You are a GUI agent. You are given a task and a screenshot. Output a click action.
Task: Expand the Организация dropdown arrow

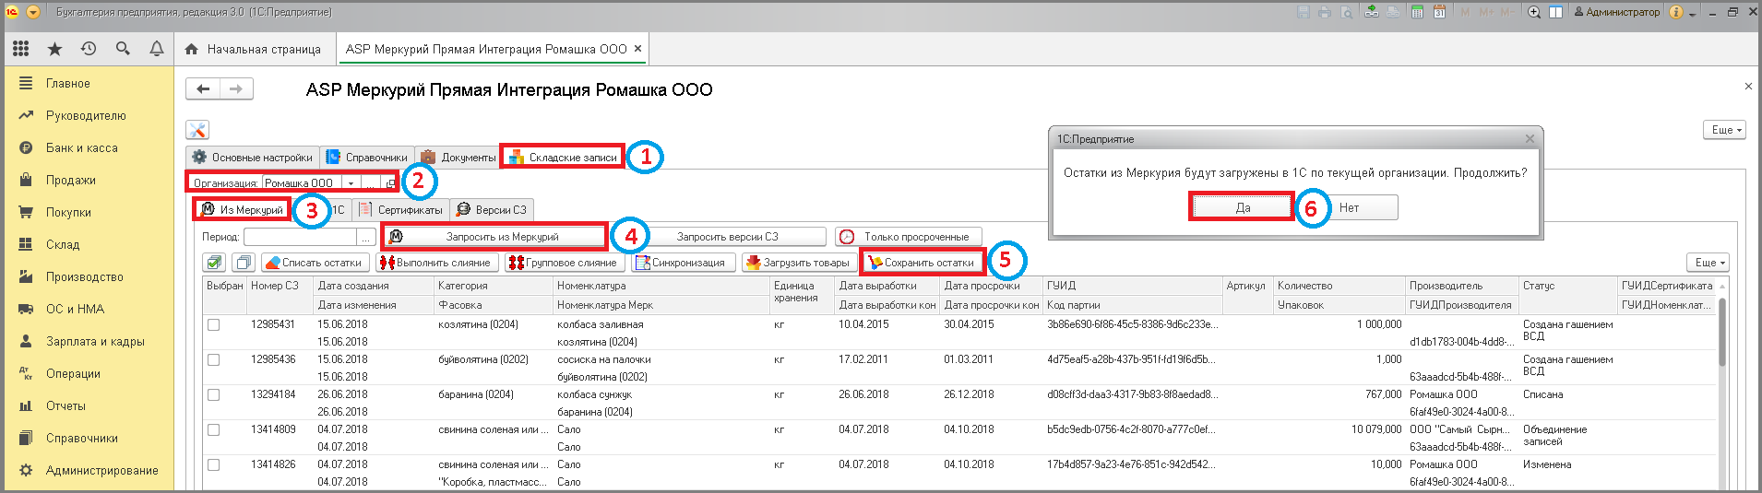click(x=351, y=183)
